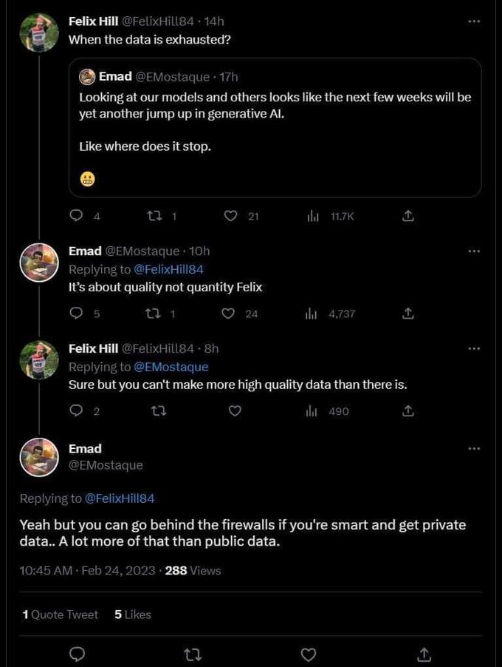Open the "1 Quote Tweet" list

(59, 614)
